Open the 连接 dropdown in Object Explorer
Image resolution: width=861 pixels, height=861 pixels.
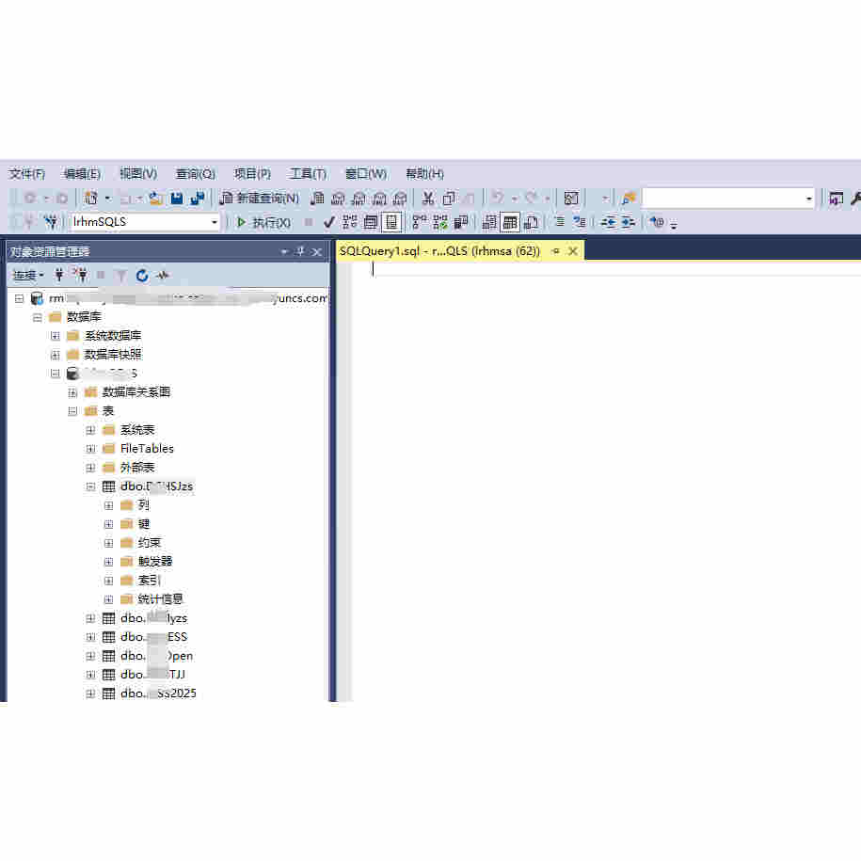tap(28, 276)
